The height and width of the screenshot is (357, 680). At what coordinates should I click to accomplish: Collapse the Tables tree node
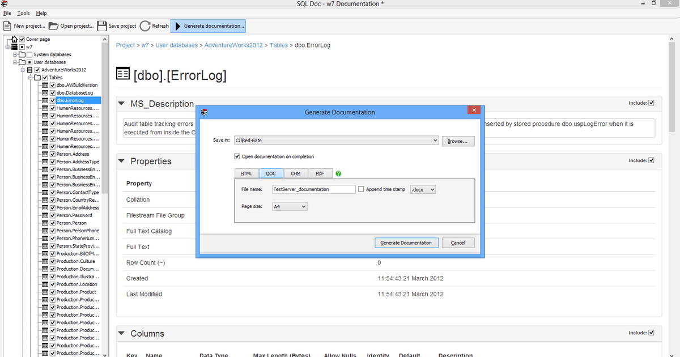(29, 78)
